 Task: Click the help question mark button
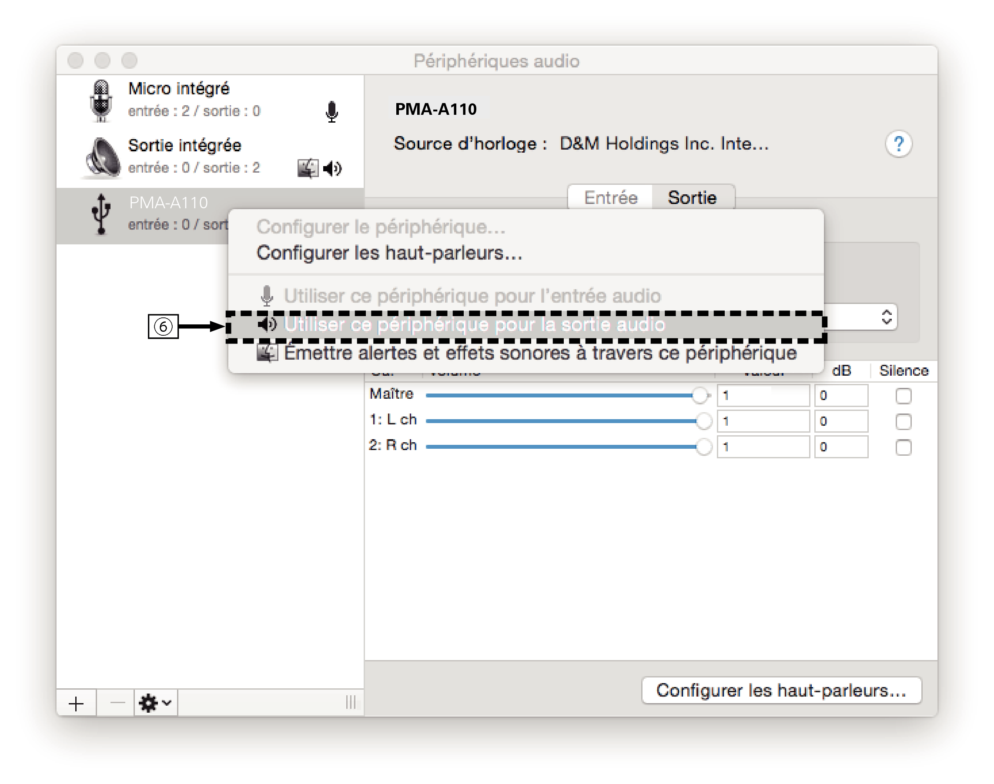[899, 143]
